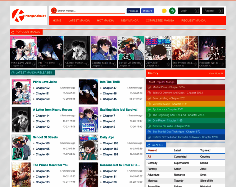
Task: Open A Letter from Keanu Reeves title
Action: pyautogui.click(x=53, y=110)
